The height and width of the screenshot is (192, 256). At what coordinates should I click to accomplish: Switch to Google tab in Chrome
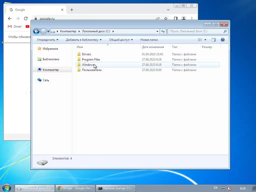(36, 10)
